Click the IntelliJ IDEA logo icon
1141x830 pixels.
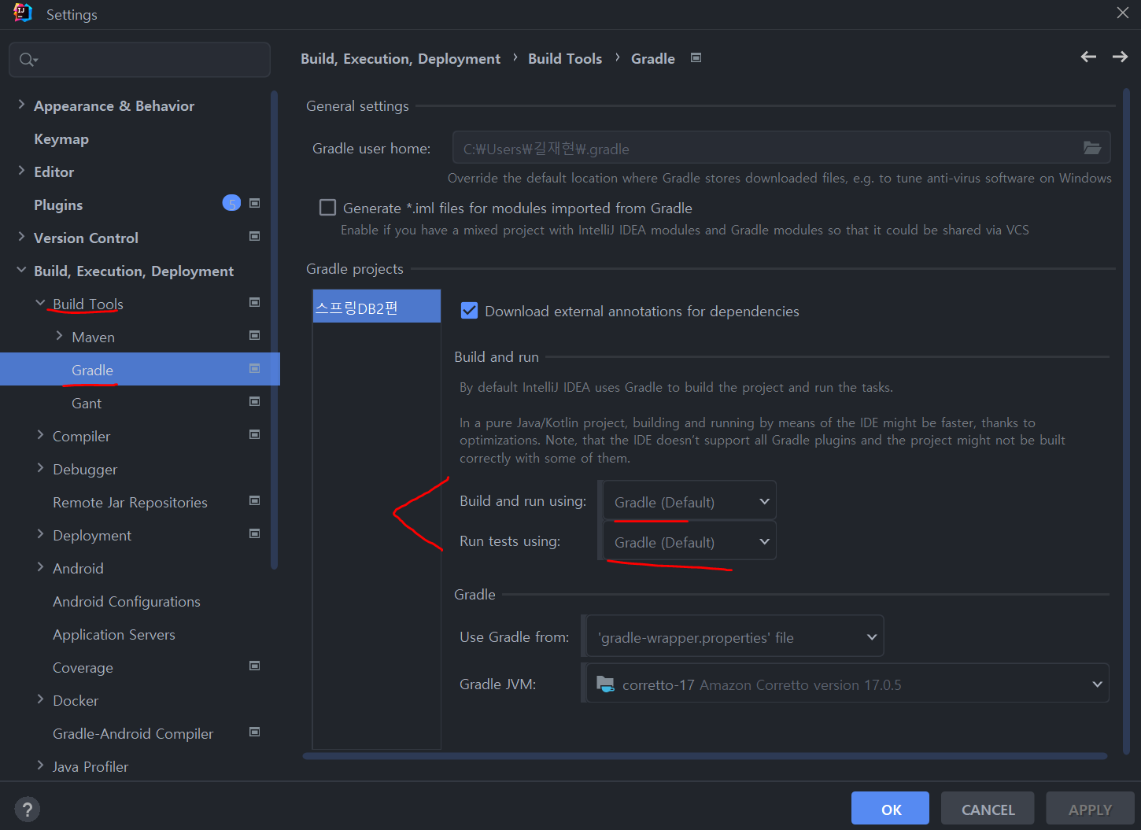point(23,13)
